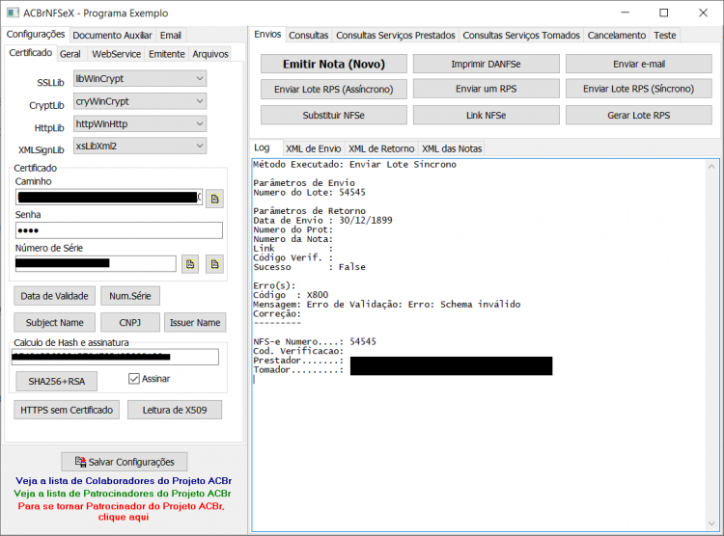Select the Cancelamento tab
The image size is (724, 536).
tap(617, 35)
